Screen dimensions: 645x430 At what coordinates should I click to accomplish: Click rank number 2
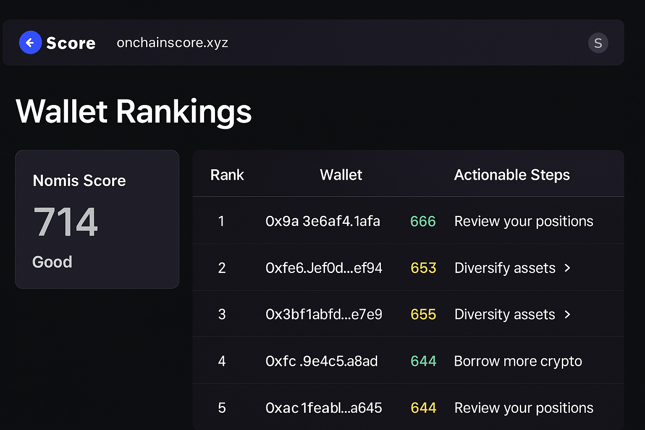pyautogui.click(x=222, y=268)
